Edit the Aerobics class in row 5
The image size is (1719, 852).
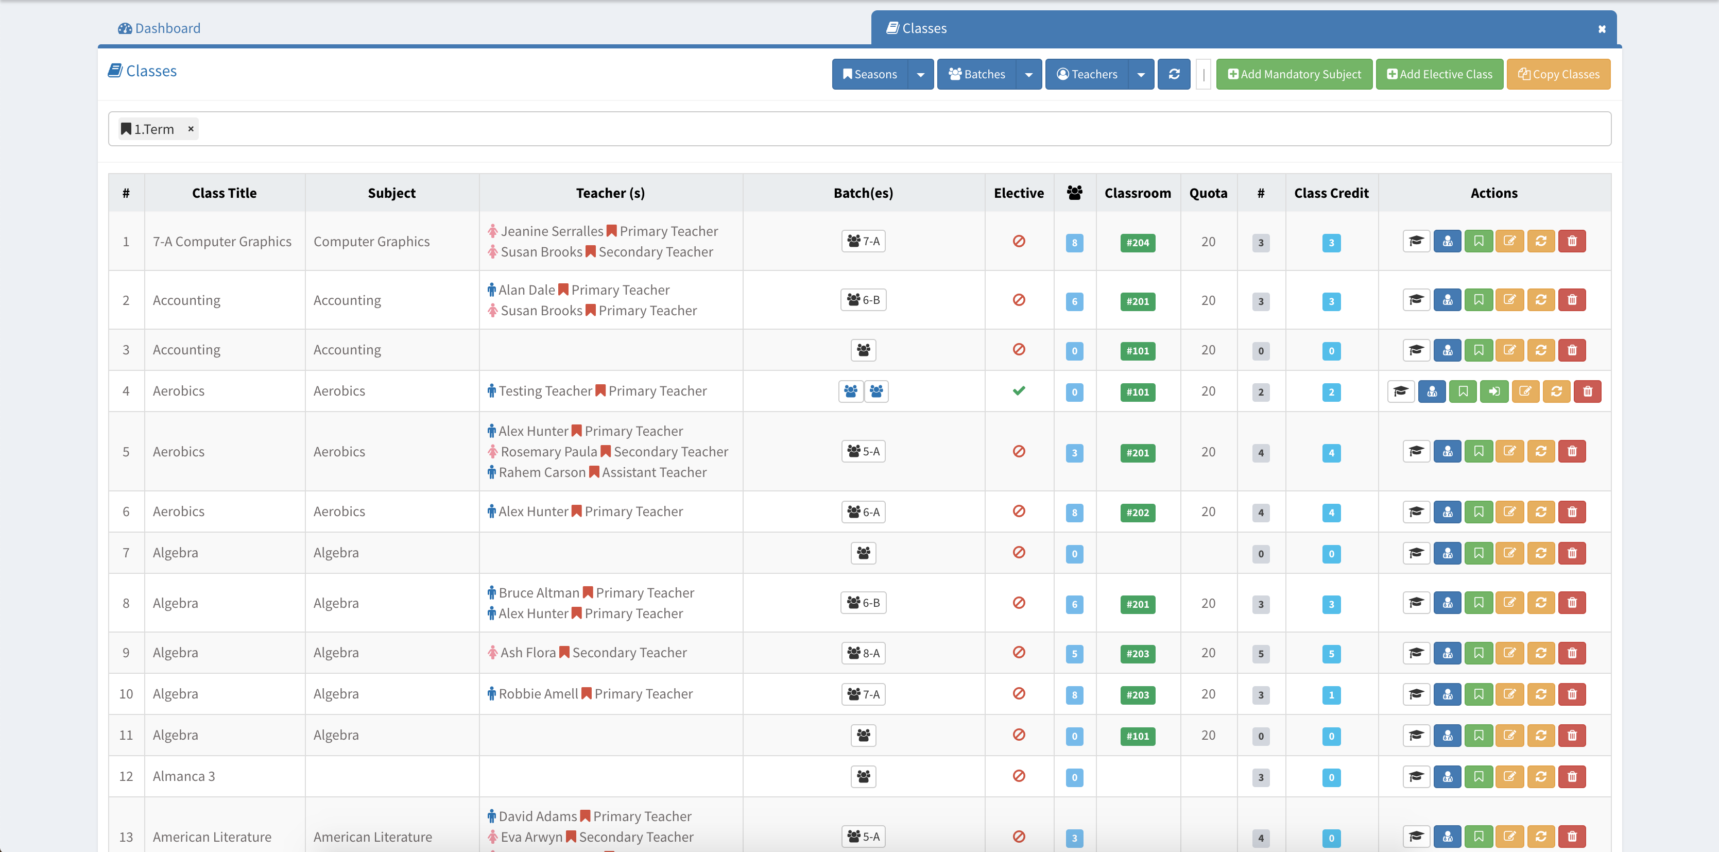[x=1509, y=451]
